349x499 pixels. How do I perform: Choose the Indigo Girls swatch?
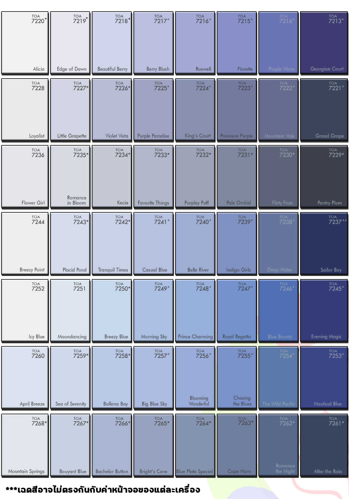[237, 244]
